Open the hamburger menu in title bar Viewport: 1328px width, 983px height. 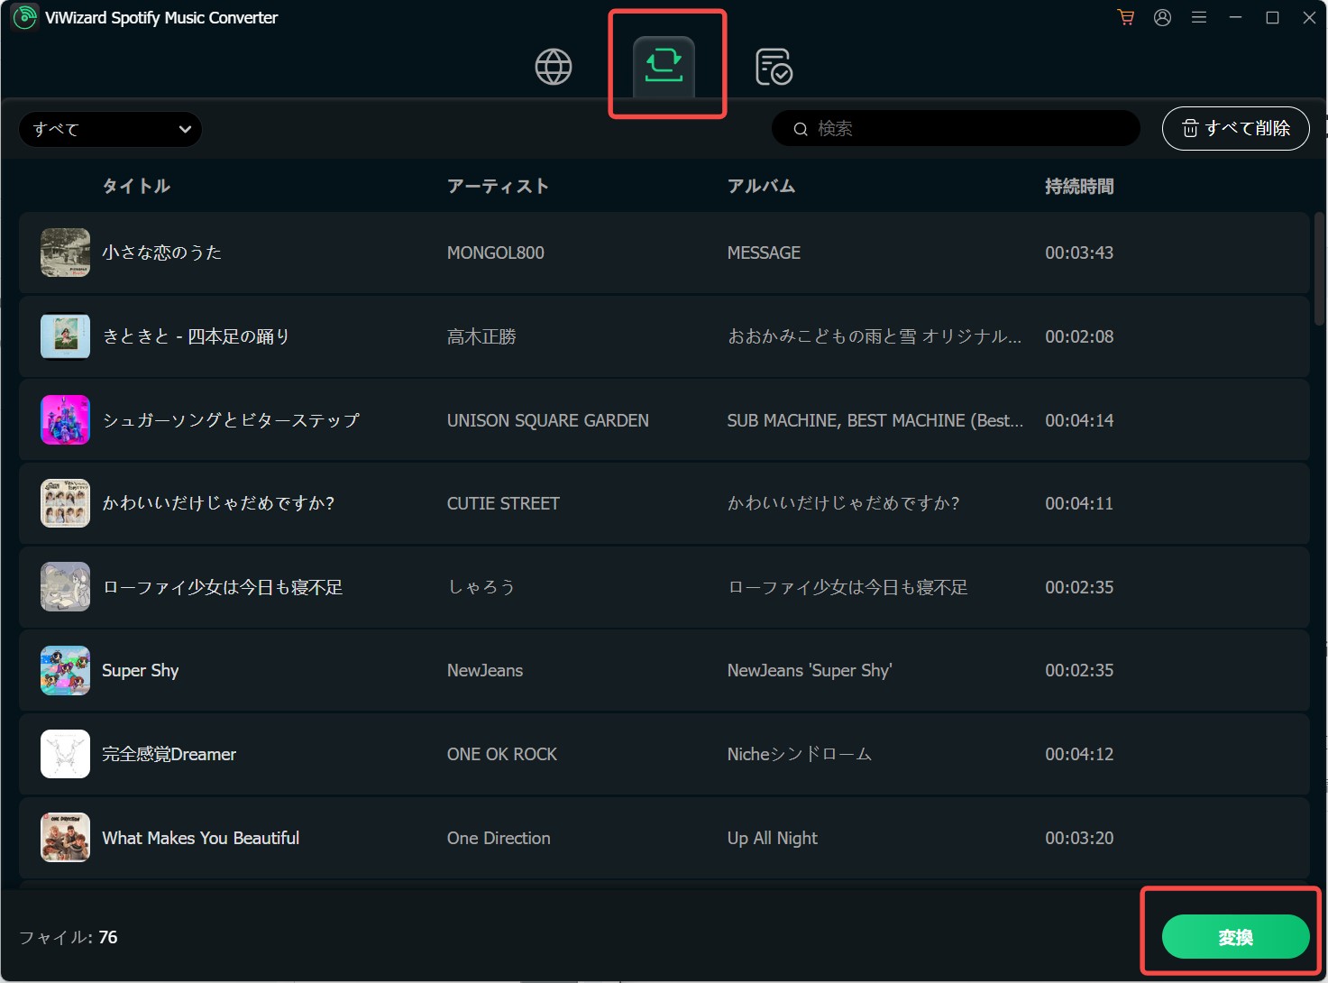tap(1199, 17)
